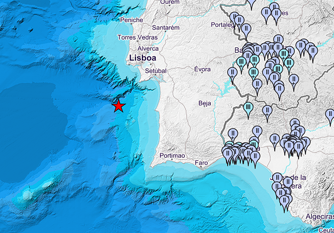Click the intensity III pin near Beja
334x233 pixels.
[x=248, y=106]
